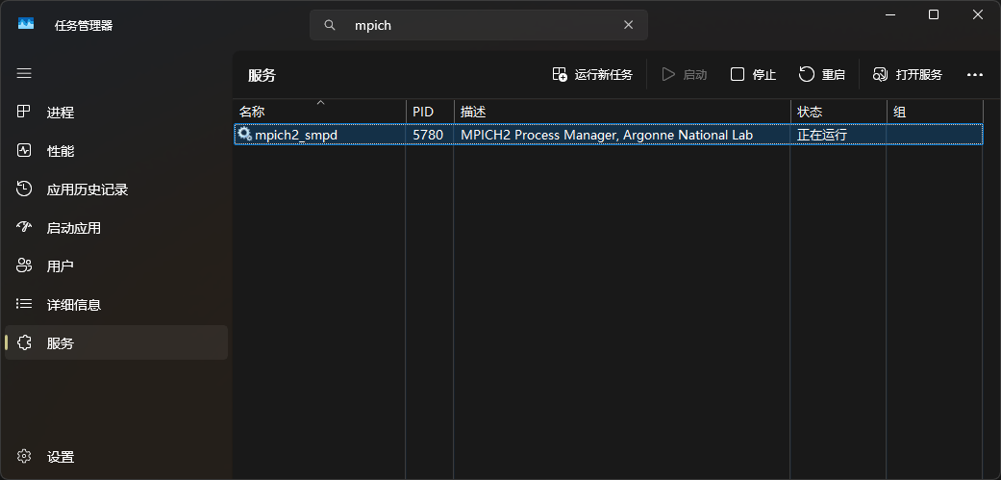Click the 正在运行 status cell
The width and height of the screenshot is (1001, 480).
822,135
